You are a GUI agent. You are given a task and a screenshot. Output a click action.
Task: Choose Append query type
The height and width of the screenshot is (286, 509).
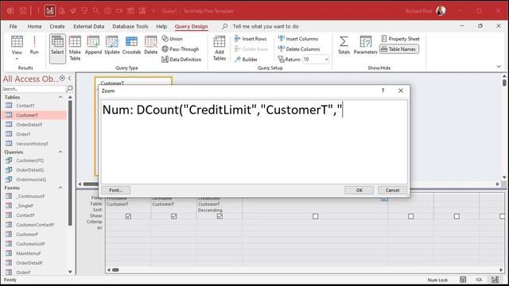pyautogui.click(x=93, y=45)
